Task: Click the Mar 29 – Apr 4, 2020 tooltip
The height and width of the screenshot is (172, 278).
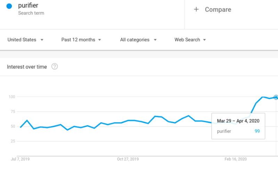Action: coord(238,126)
